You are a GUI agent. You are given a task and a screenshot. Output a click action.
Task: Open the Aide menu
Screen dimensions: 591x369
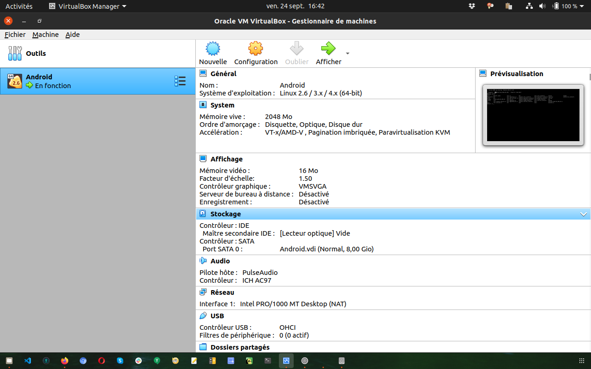point(72,35)
